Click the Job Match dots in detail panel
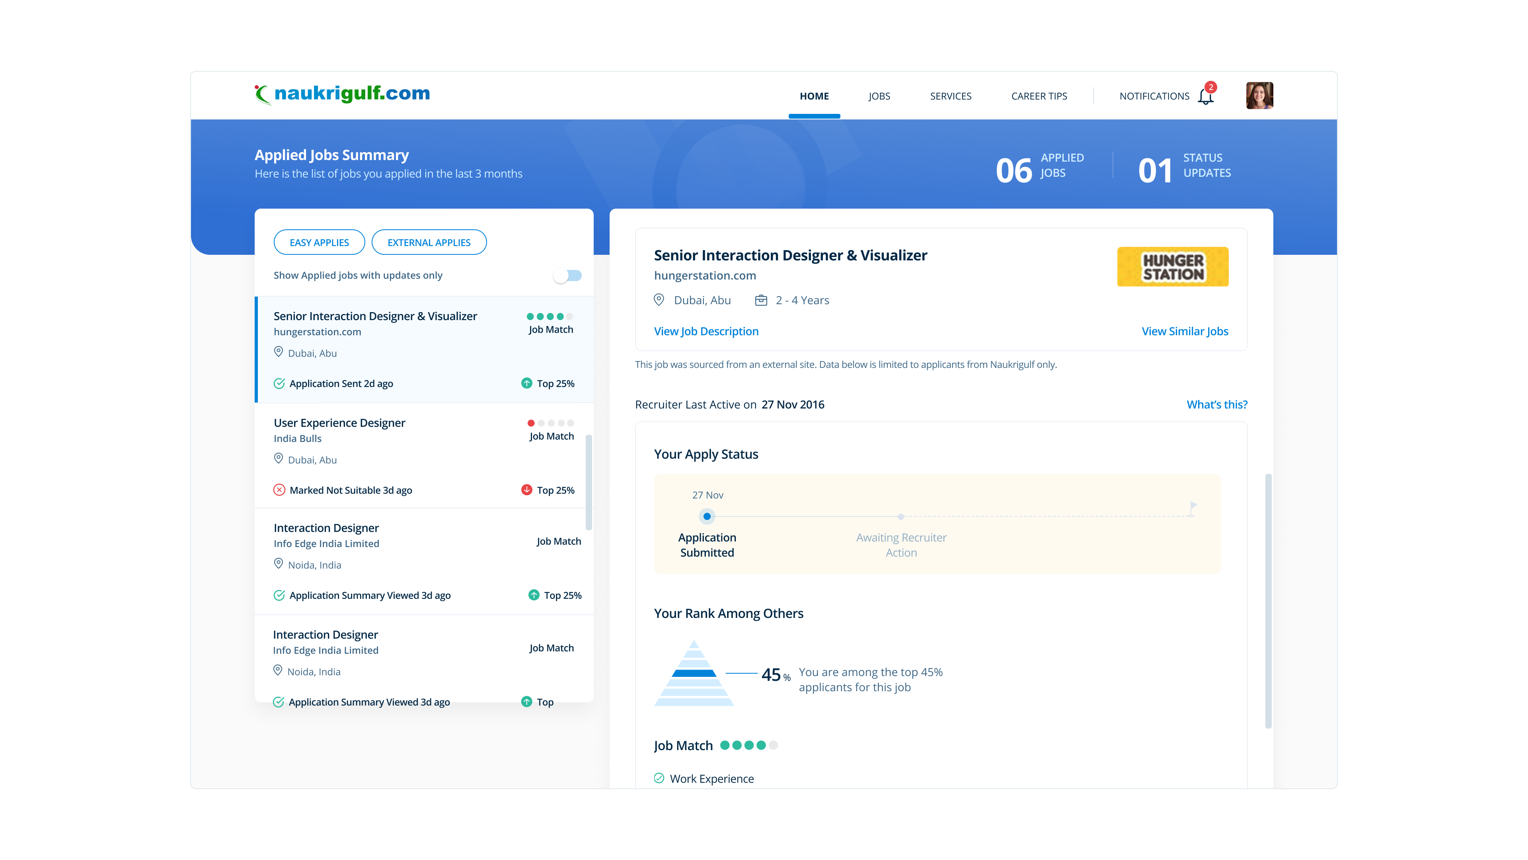This screenshot has height=860, width=1528. (x=748, y=745)
